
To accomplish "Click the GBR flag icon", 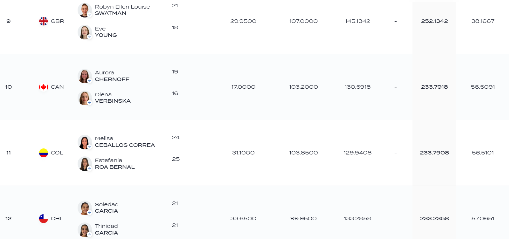I will pos(44,21).
